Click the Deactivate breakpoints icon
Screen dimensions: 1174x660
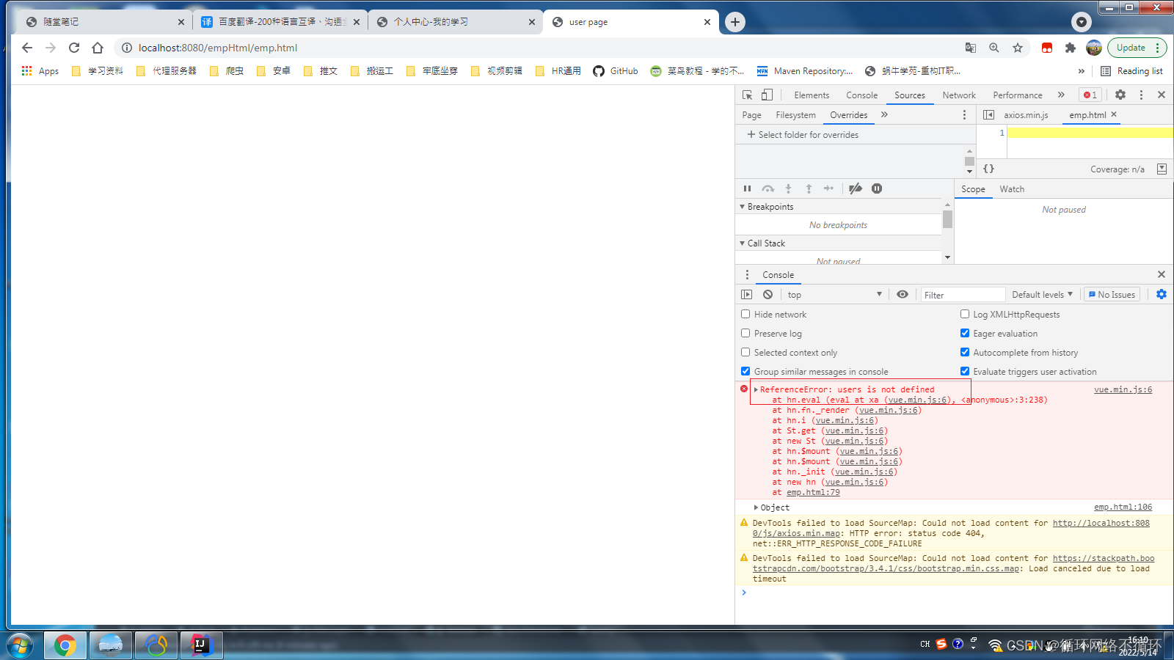point(855,188)
